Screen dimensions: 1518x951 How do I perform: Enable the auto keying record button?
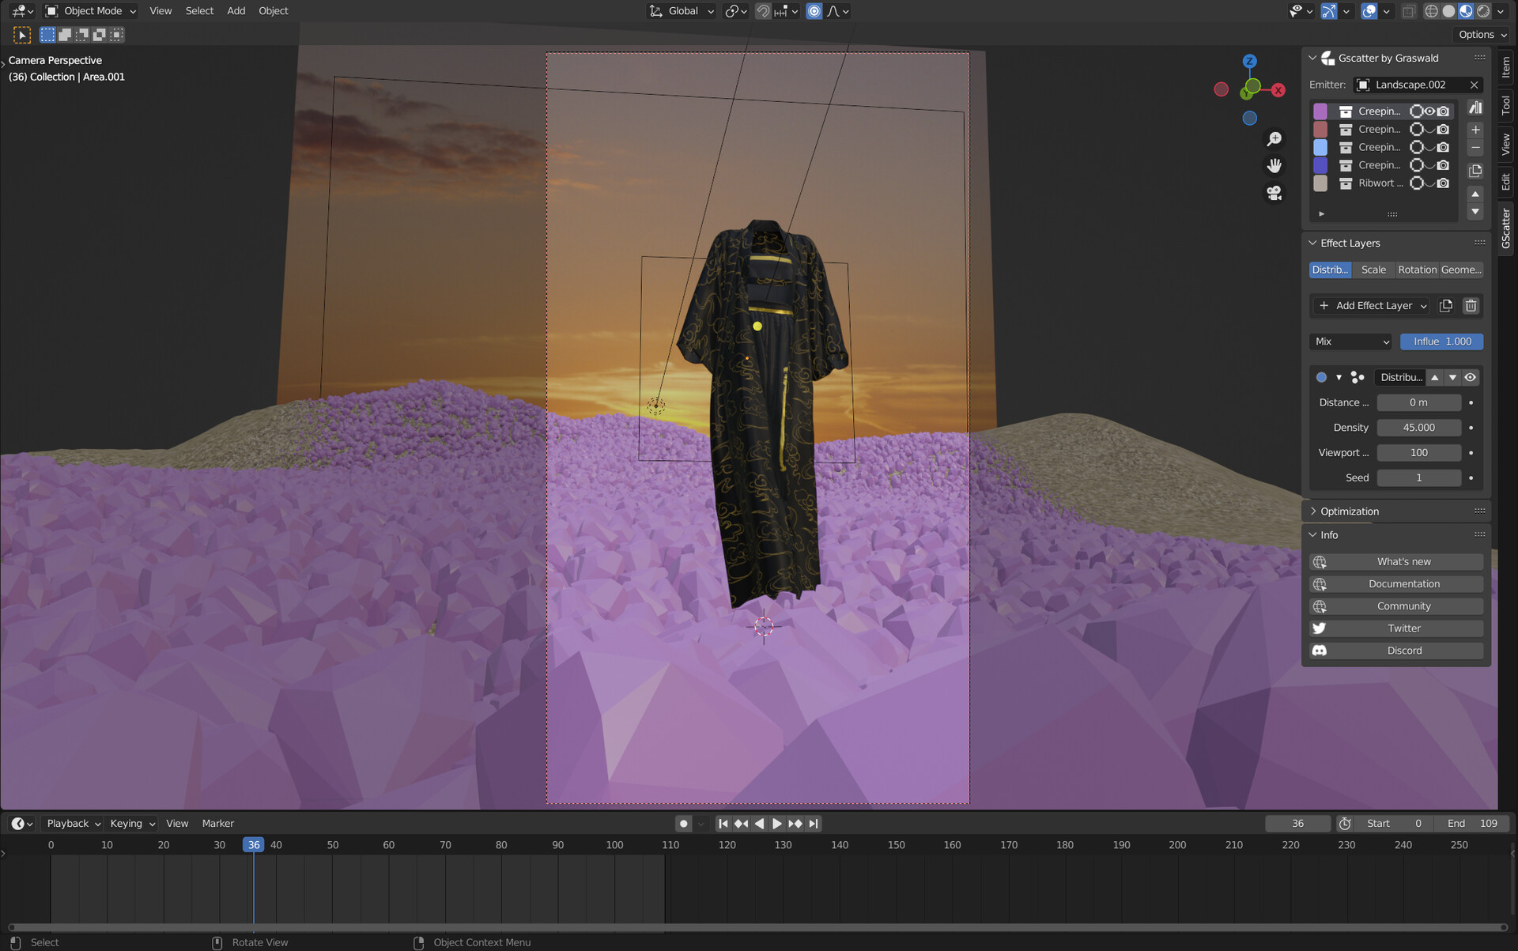[x=684, y=824]
